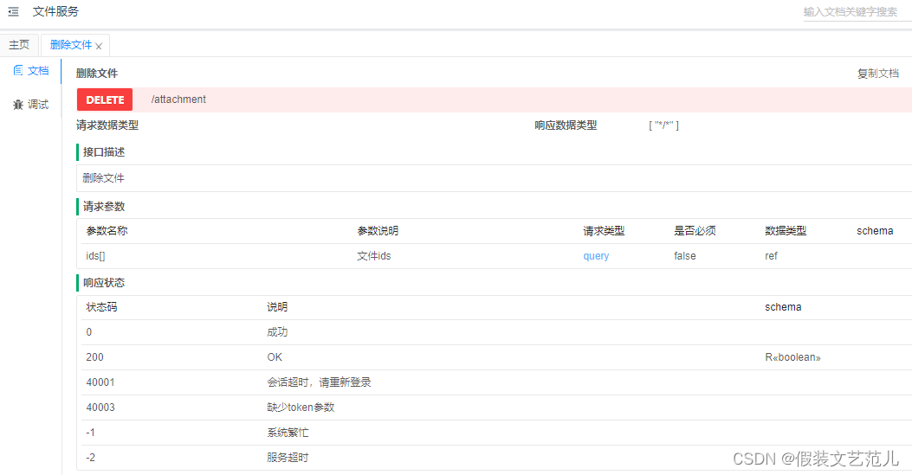The width and height of the screenshot is (912, 475).
Task: Click the OK description cell
Action: coord(275,357)
